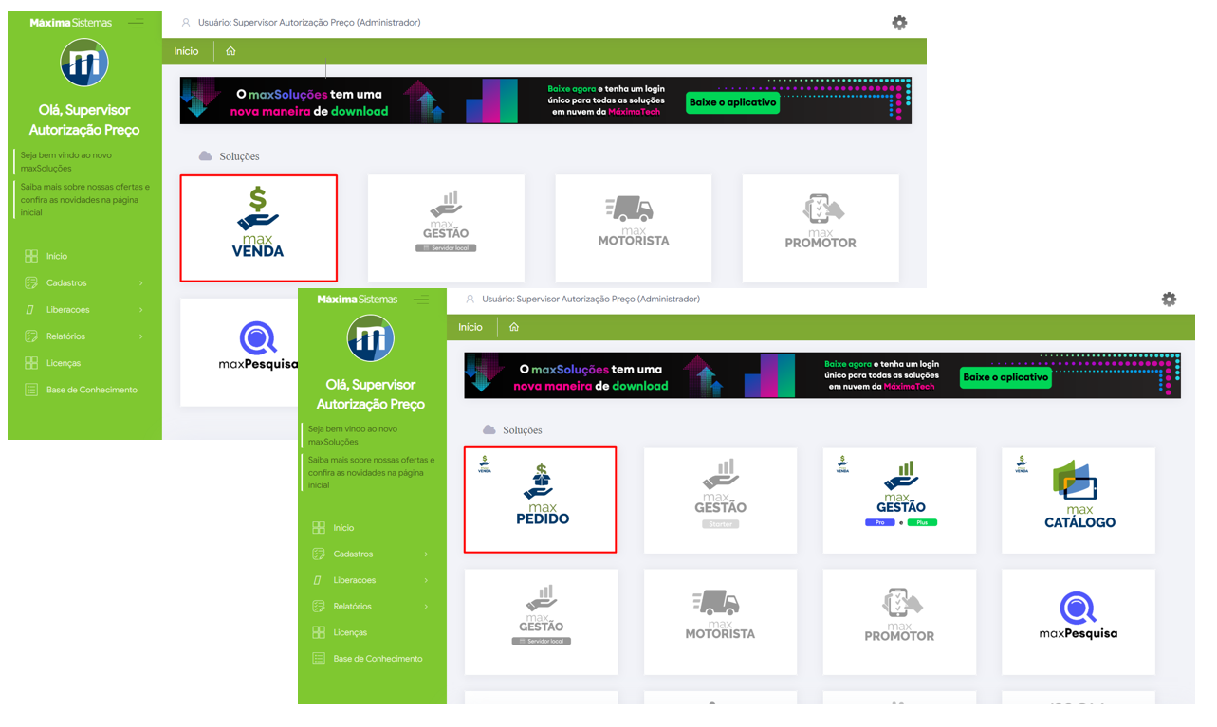Click the home icon in back window's green bar
This screenshot has height=727, width=1217.
click(x=230, y=51)
